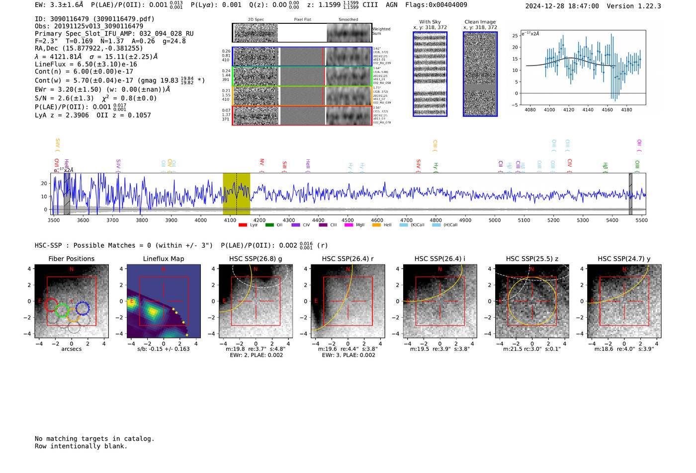Click the 'No matching targets in catalog.' message
The height and width of the screenshot is (473, 696).
(x=94, y=438)
